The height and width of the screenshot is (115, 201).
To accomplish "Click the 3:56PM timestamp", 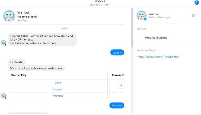I will (x=64, y=28).
